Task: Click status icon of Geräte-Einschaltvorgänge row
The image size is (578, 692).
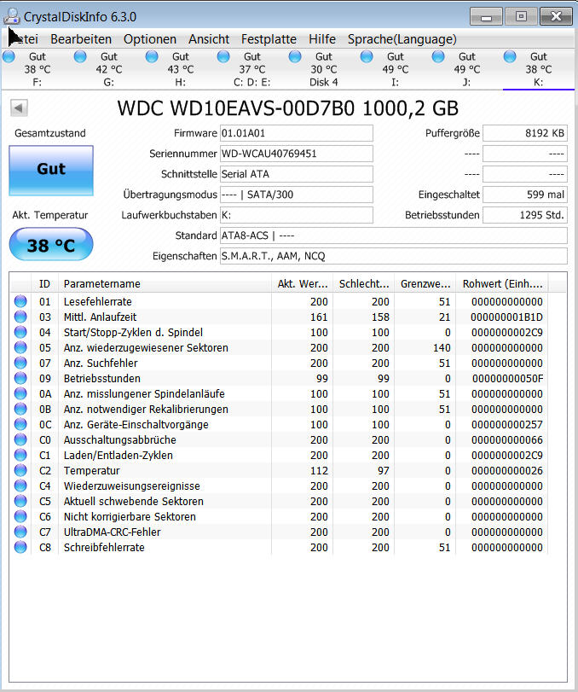Action: pos(20,424)
